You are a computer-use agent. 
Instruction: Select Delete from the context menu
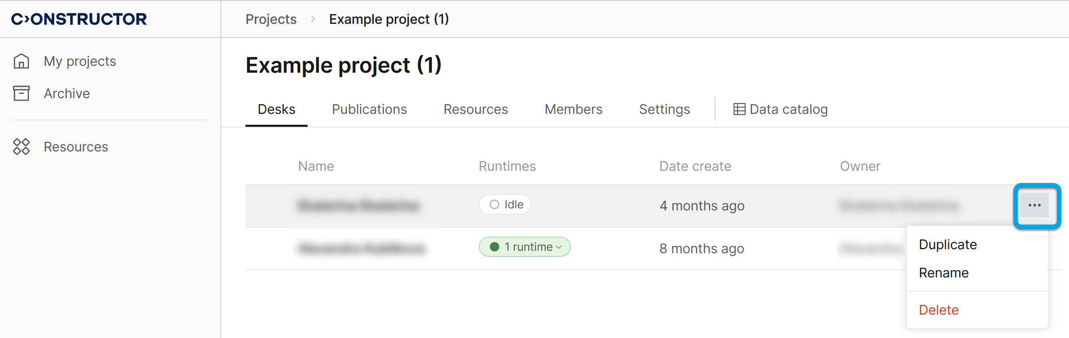(x=939, y=310)
